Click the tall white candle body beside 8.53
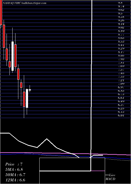This screenshot has height=184, width=131. tap(13, 56)
